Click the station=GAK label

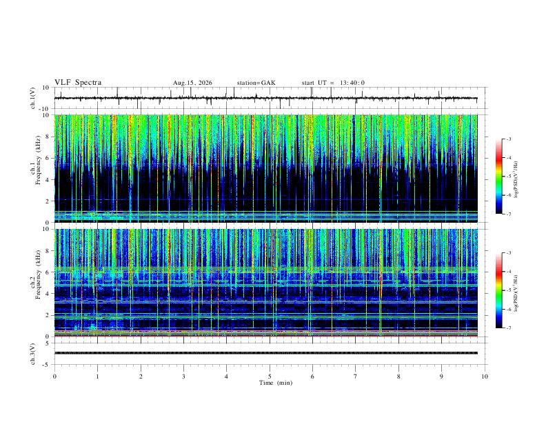click(256, 83)
